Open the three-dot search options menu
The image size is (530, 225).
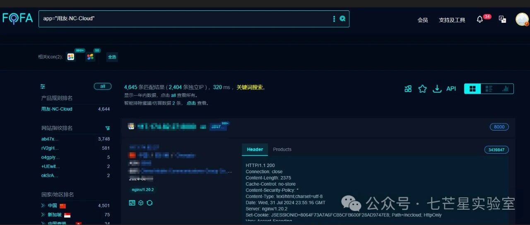pos(334,19)
